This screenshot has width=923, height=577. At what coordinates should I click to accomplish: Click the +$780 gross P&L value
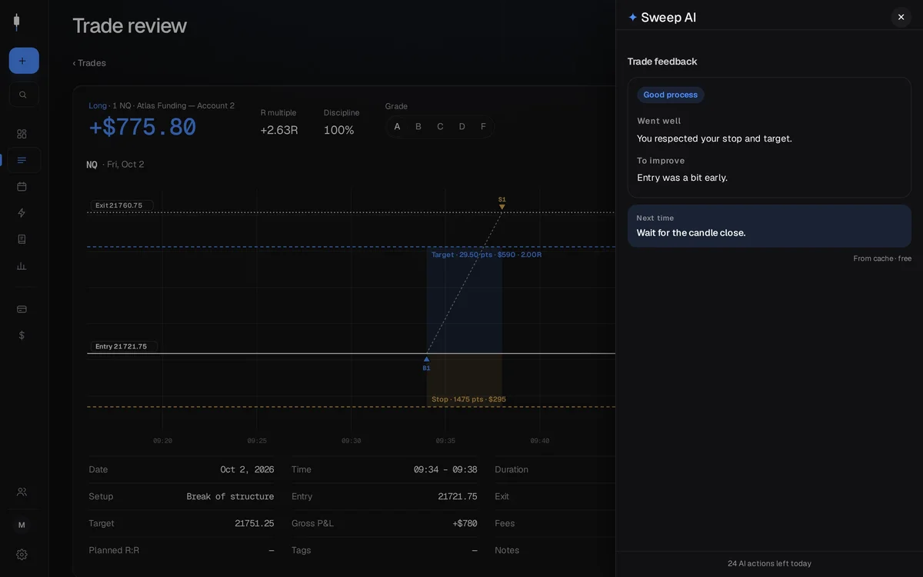tap(465, 523)
